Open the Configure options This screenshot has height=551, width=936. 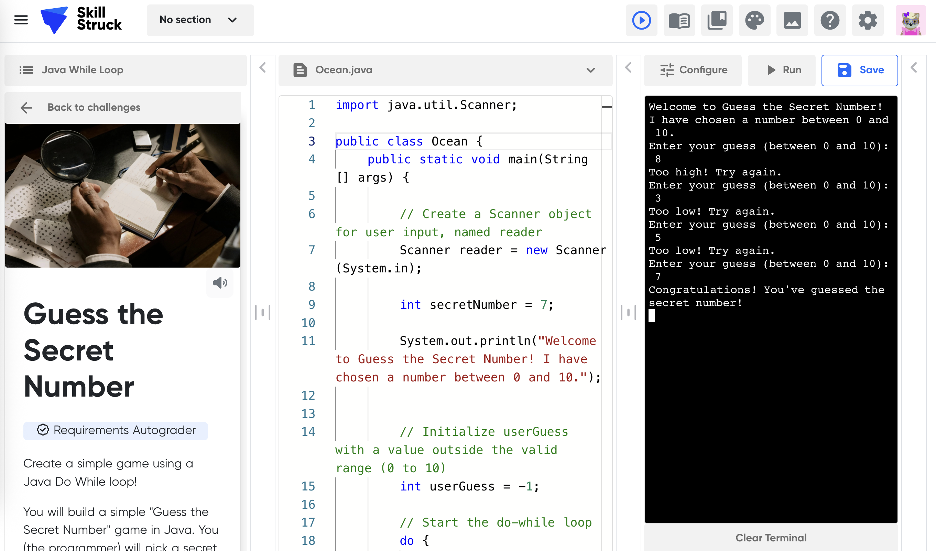[x=693, y=70]
